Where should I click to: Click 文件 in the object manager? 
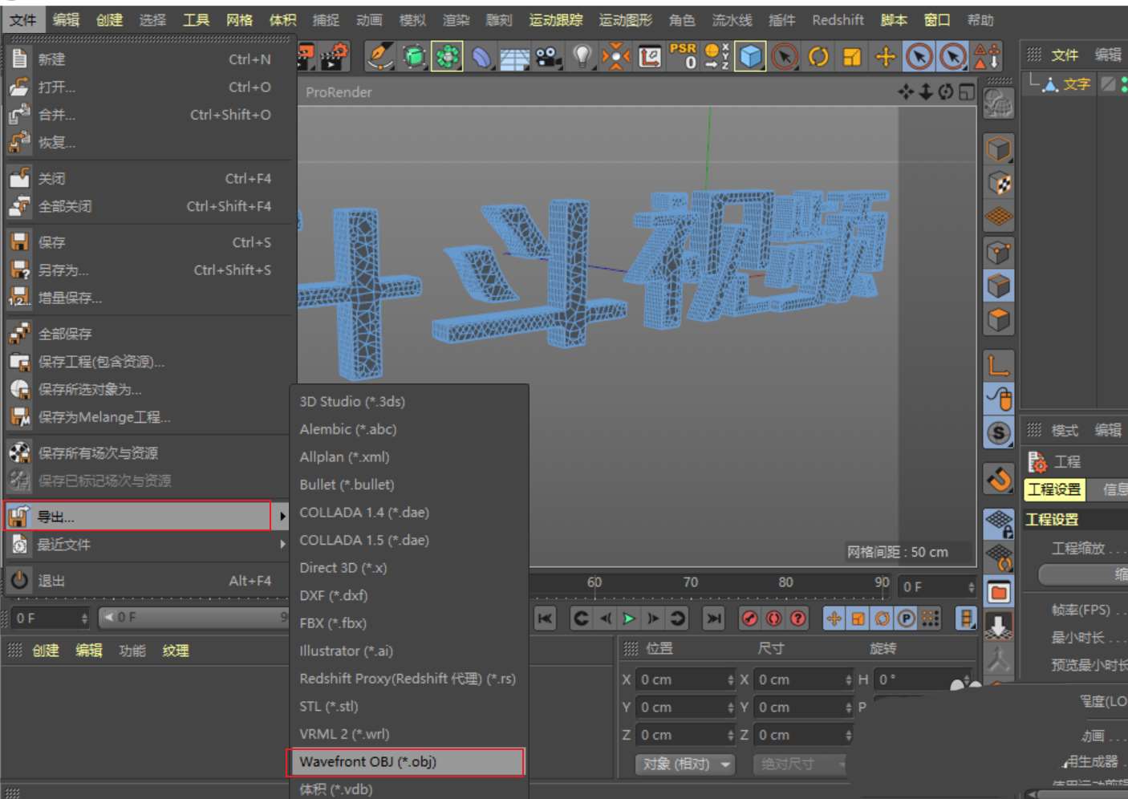point(1065,55)
